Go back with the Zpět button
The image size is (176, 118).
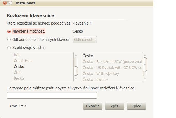click(x=114, y=106)
